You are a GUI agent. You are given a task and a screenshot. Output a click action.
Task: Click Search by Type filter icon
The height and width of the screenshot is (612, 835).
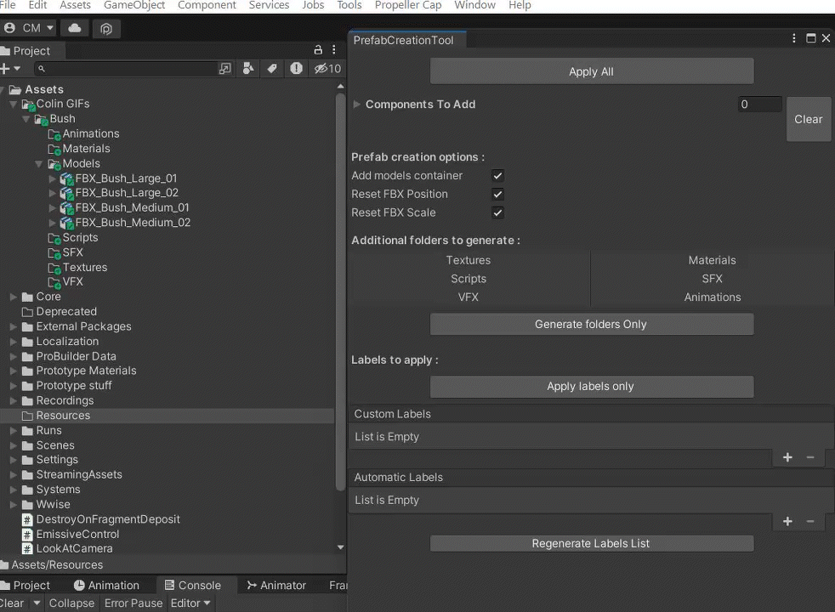(x=248, y=68)
